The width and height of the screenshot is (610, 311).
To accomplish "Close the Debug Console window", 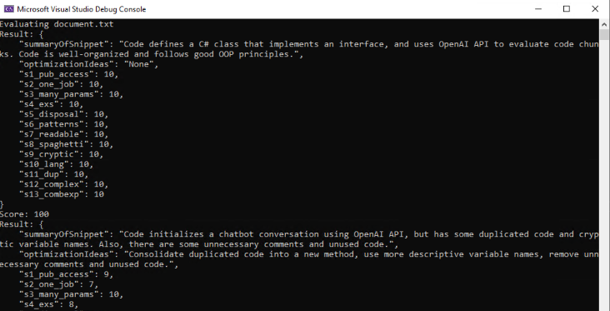I will (595, 9).
